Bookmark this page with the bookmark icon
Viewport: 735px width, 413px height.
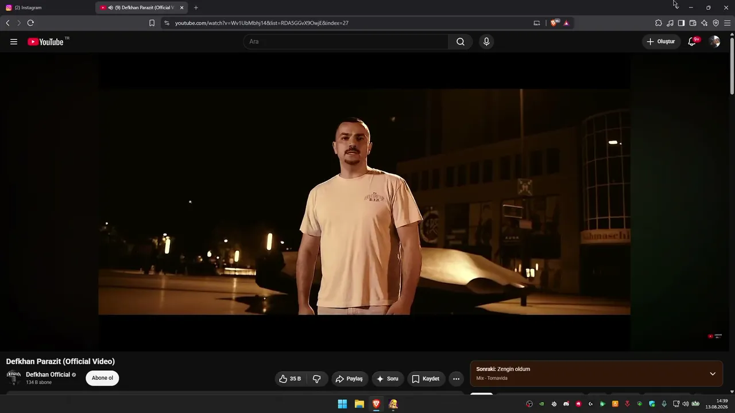[152, 23]
